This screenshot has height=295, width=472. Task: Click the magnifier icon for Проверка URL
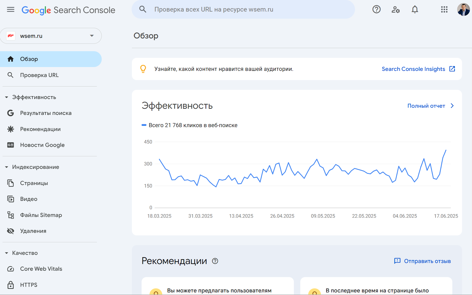(x=11, y=75)
